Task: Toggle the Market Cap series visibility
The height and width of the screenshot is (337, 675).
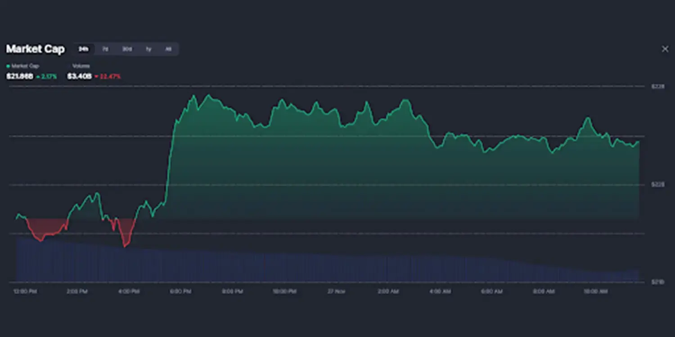Action: 22,66
